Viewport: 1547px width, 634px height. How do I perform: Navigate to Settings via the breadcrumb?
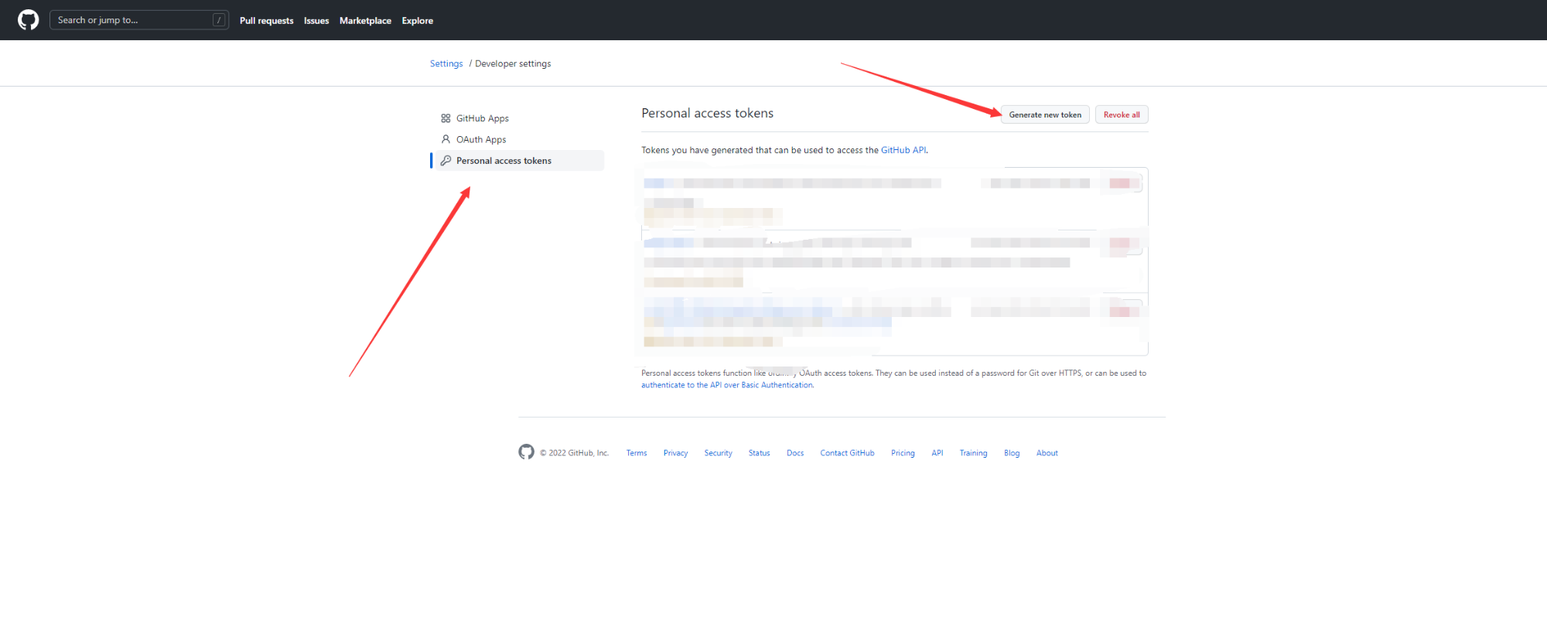pyautogui.click(x=446, y=63)
